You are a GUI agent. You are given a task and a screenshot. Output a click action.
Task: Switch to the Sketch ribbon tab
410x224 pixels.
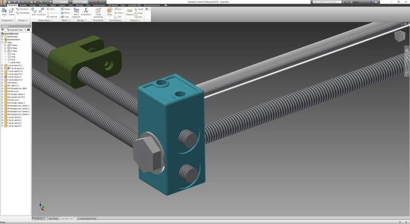[x=53, y=5]
